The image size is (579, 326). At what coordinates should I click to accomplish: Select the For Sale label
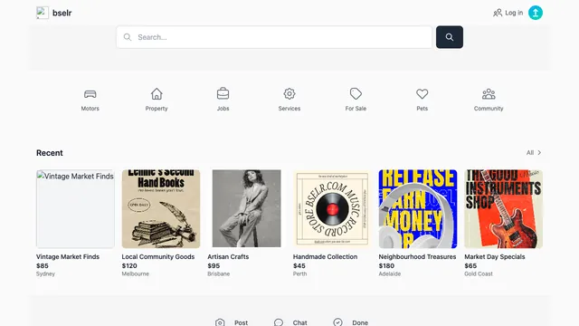356,109
